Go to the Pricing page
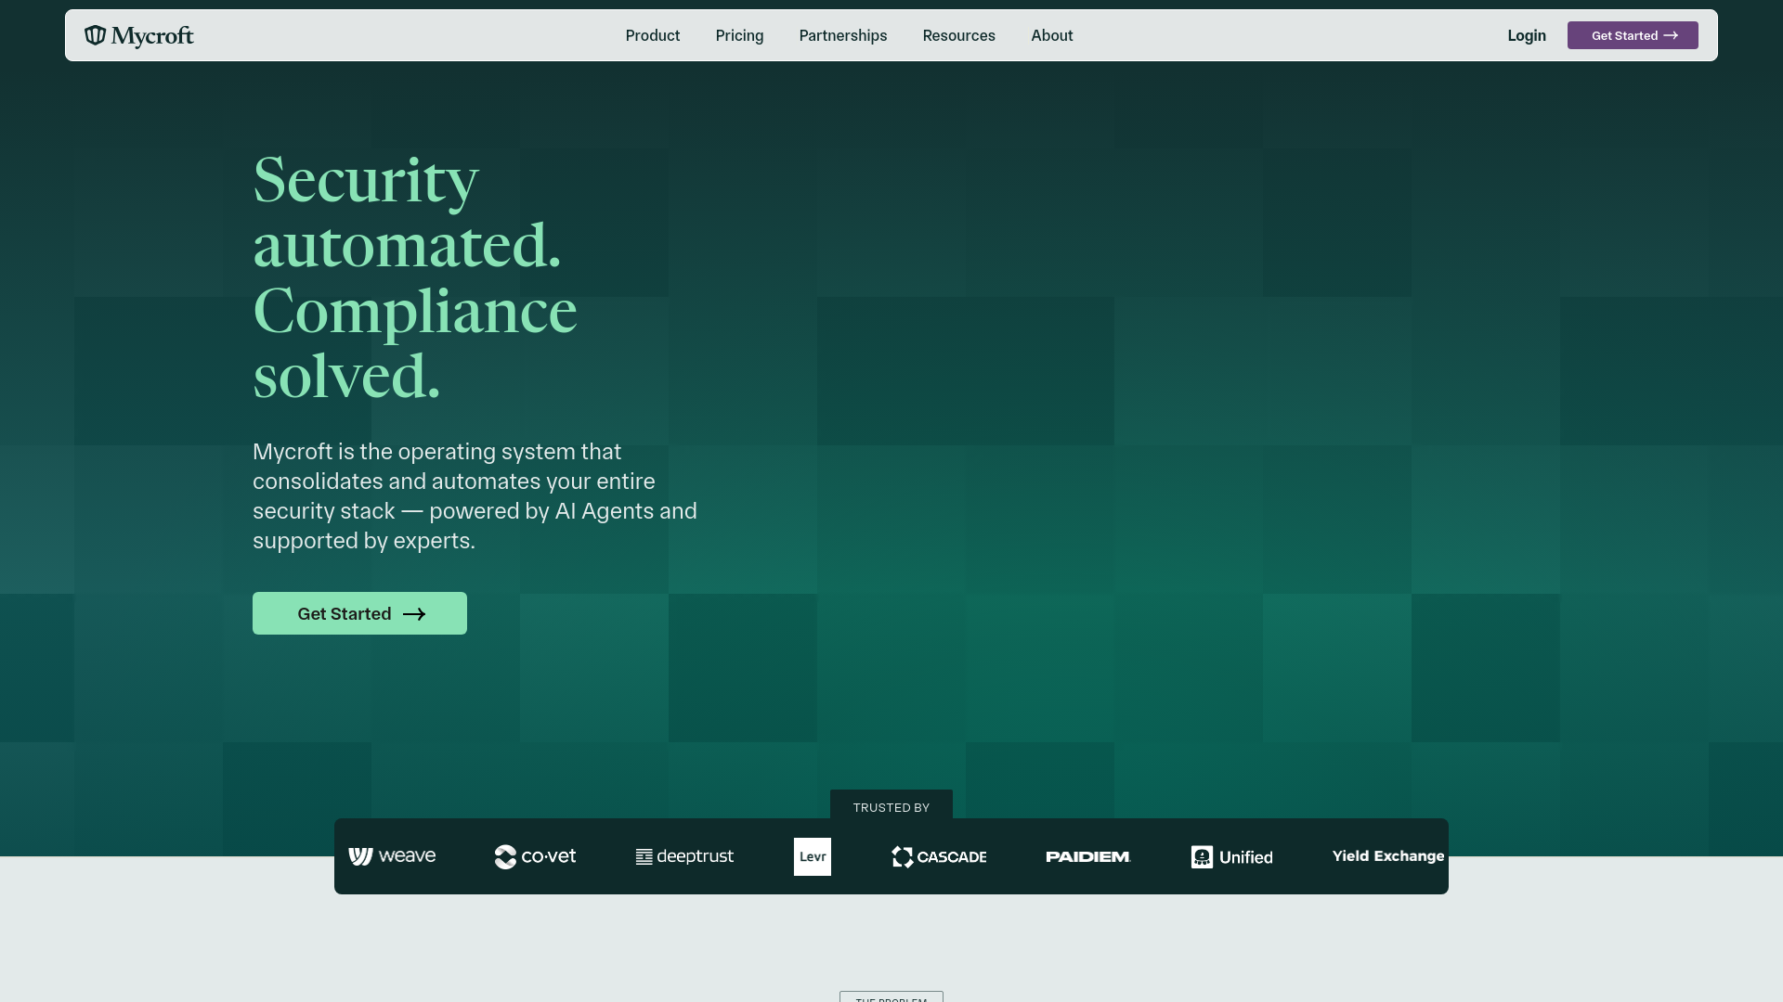This screenshot has width=1783, height=1002. (739, 35)
